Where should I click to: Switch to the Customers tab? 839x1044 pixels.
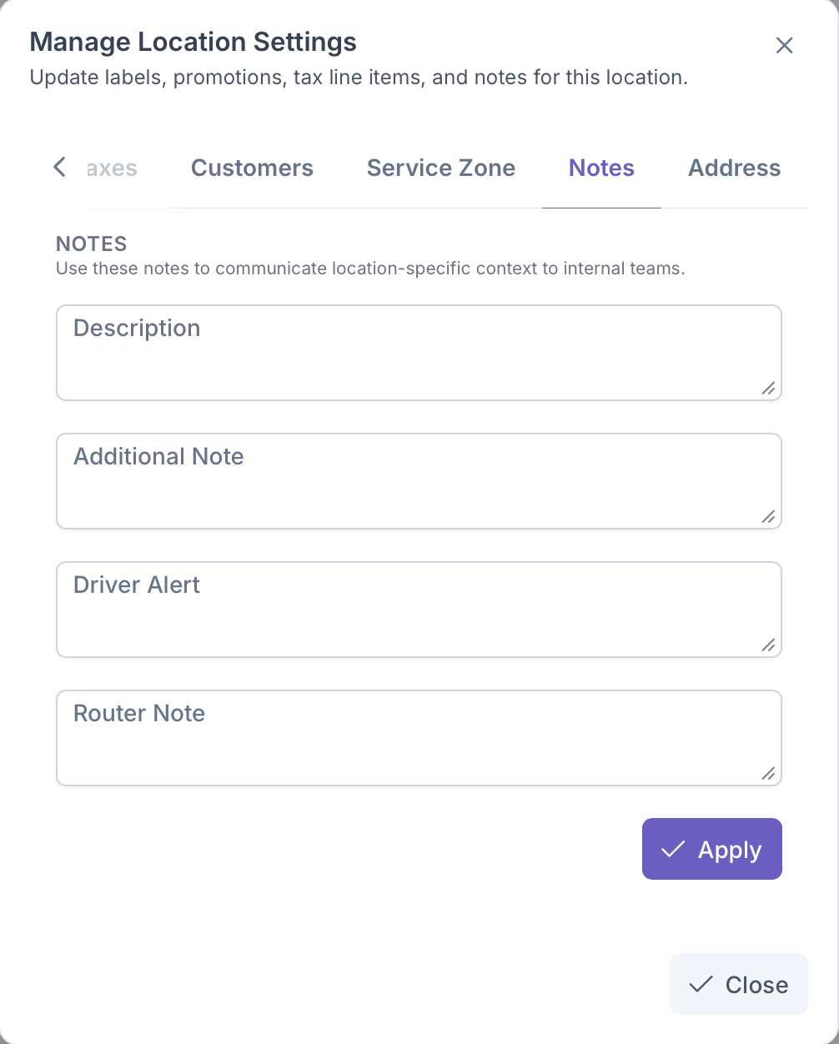pos(252,168)
